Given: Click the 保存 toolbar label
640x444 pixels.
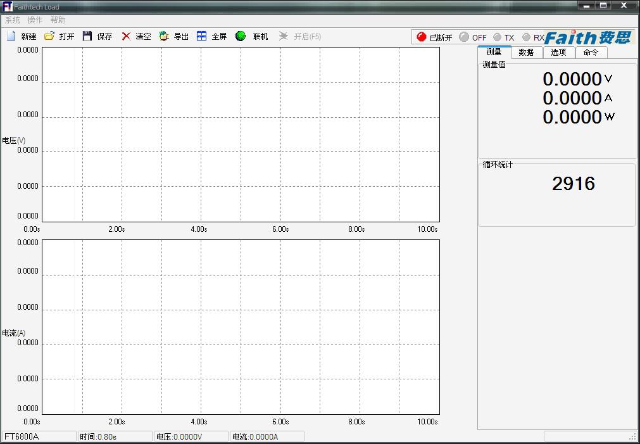Looking at the screenshot, I should (104, 37).
